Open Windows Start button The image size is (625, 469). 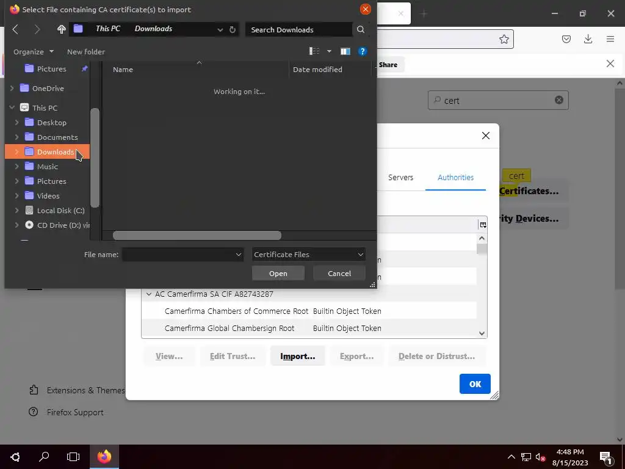[15, 457]
